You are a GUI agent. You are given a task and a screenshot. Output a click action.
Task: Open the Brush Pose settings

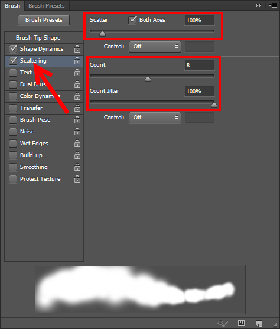point(35,120)
